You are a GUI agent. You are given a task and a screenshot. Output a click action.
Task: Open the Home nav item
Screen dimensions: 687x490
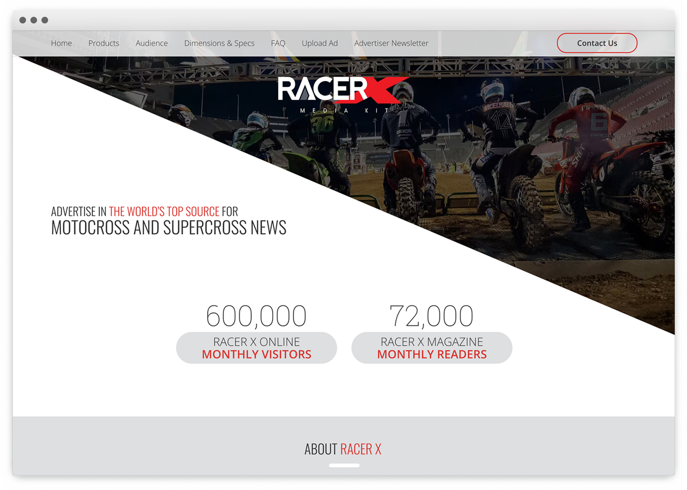coord(61,43)
